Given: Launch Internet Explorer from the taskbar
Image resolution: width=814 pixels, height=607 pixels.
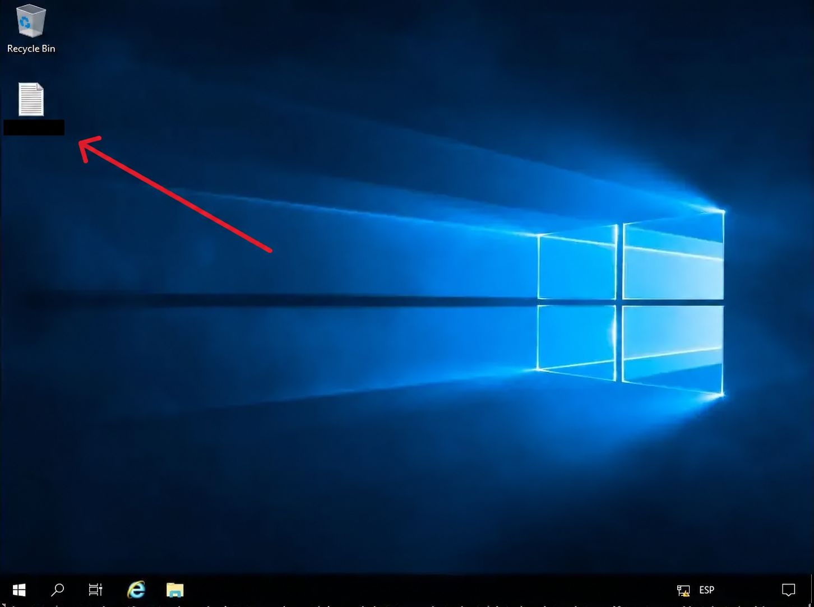Looking at the screenshot, I should point(136,590).
